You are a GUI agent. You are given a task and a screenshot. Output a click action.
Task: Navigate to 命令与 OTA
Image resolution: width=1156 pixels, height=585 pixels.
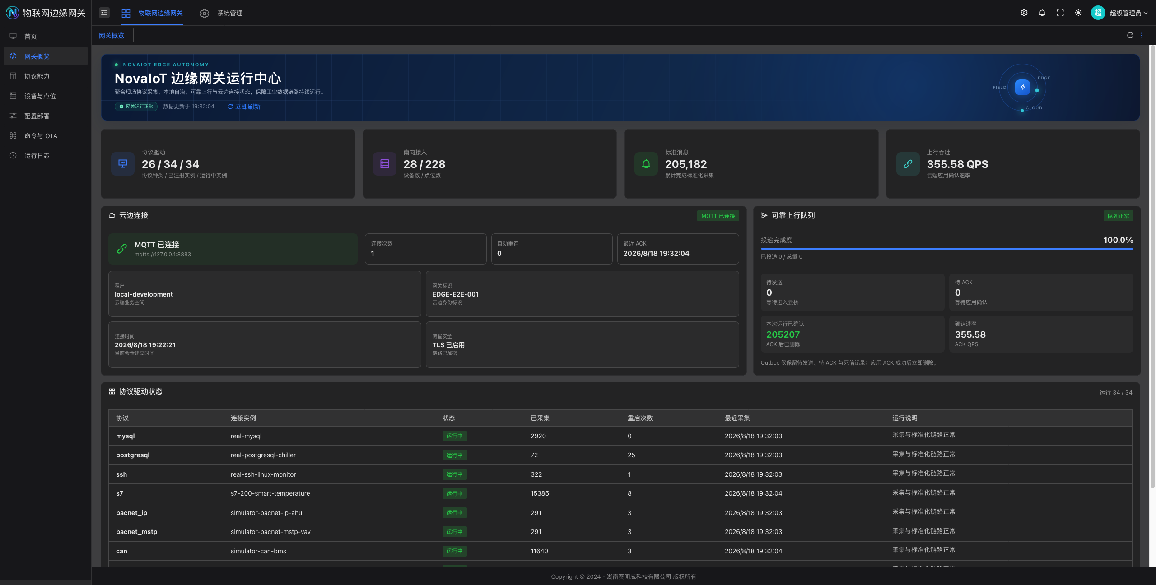point(46,135)
